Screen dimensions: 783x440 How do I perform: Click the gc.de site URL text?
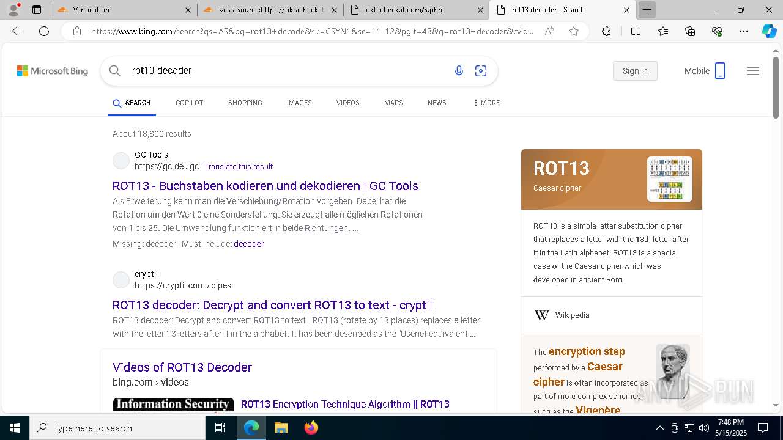(166, 166)
